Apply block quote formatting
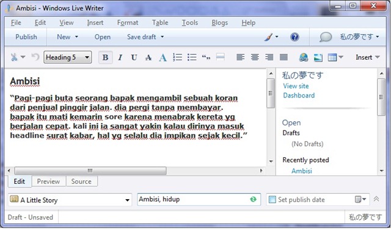 [206, 58]
